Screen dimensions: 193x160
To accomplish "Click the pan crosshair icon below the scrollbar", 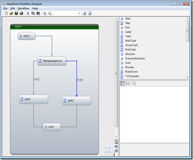I will click(x=116, y=150).
